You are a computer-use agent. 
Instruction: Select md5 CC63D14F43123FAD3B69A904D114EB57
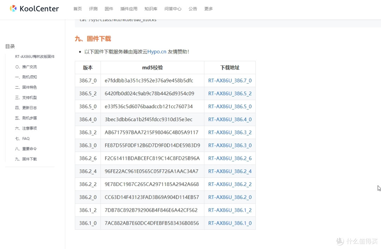152,197
